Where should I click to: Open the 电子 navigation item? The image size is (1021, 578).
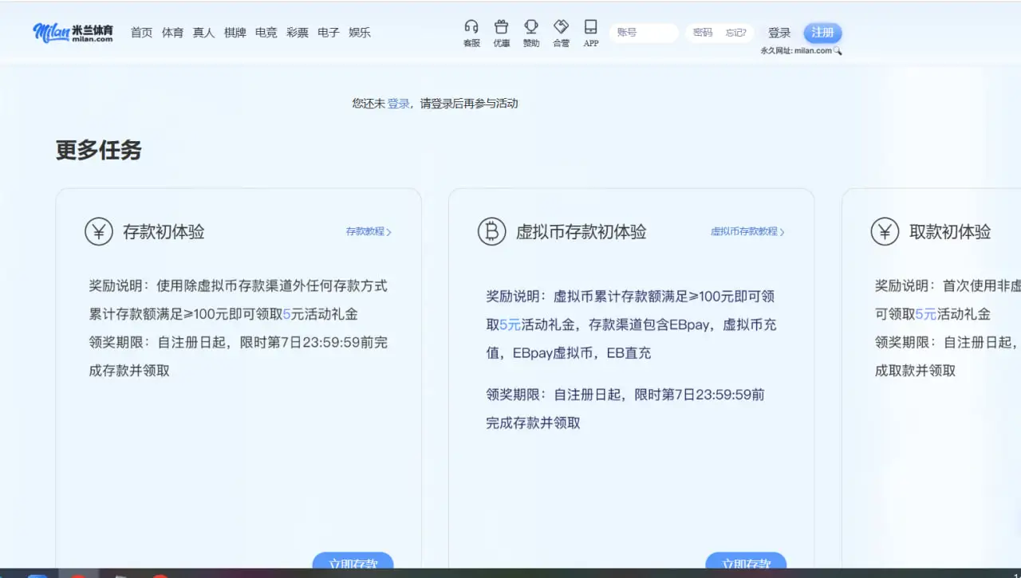point(328,33)
